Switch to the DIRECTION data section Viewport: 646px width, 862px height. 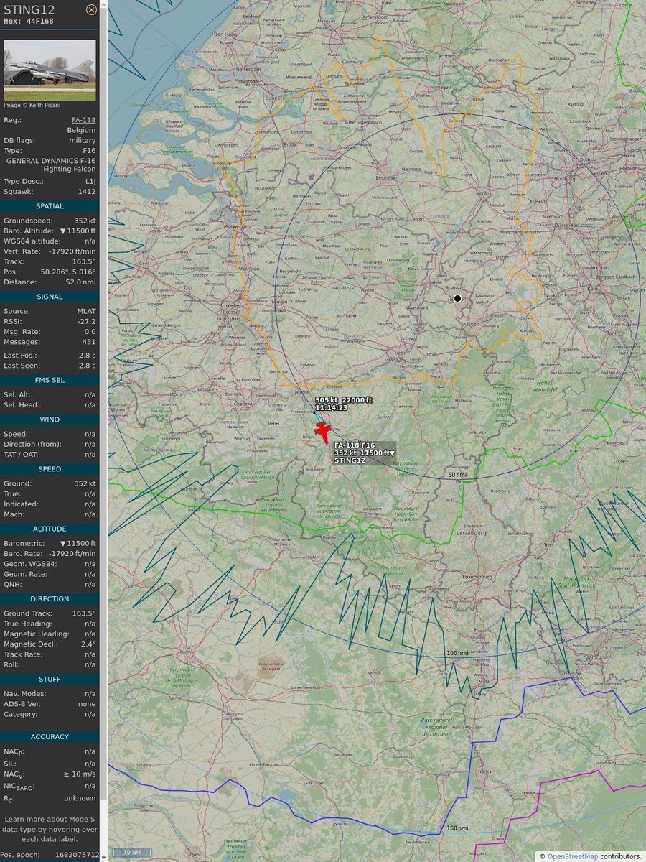click(50, 598)
